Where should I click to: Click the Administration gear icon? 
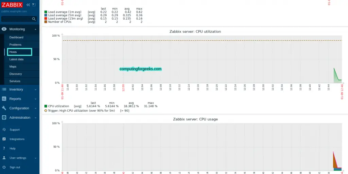click(4, 118)
